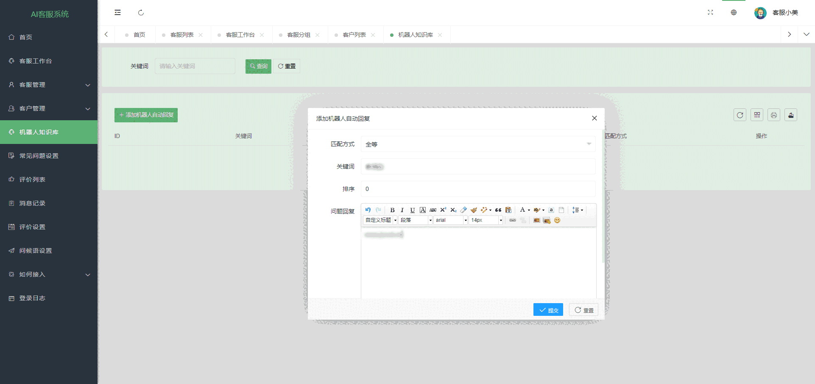Open 常见问题设置 in the sidebar
Viewport: 815px width, 384px height.
tap(39, 156)
